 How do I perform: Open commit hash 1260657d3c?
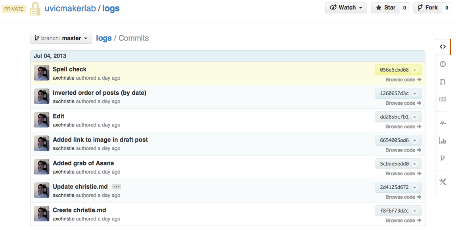pos(394,94)
